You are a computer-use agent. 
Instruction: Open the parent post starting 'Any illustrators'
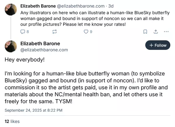[x=95, y=19]
